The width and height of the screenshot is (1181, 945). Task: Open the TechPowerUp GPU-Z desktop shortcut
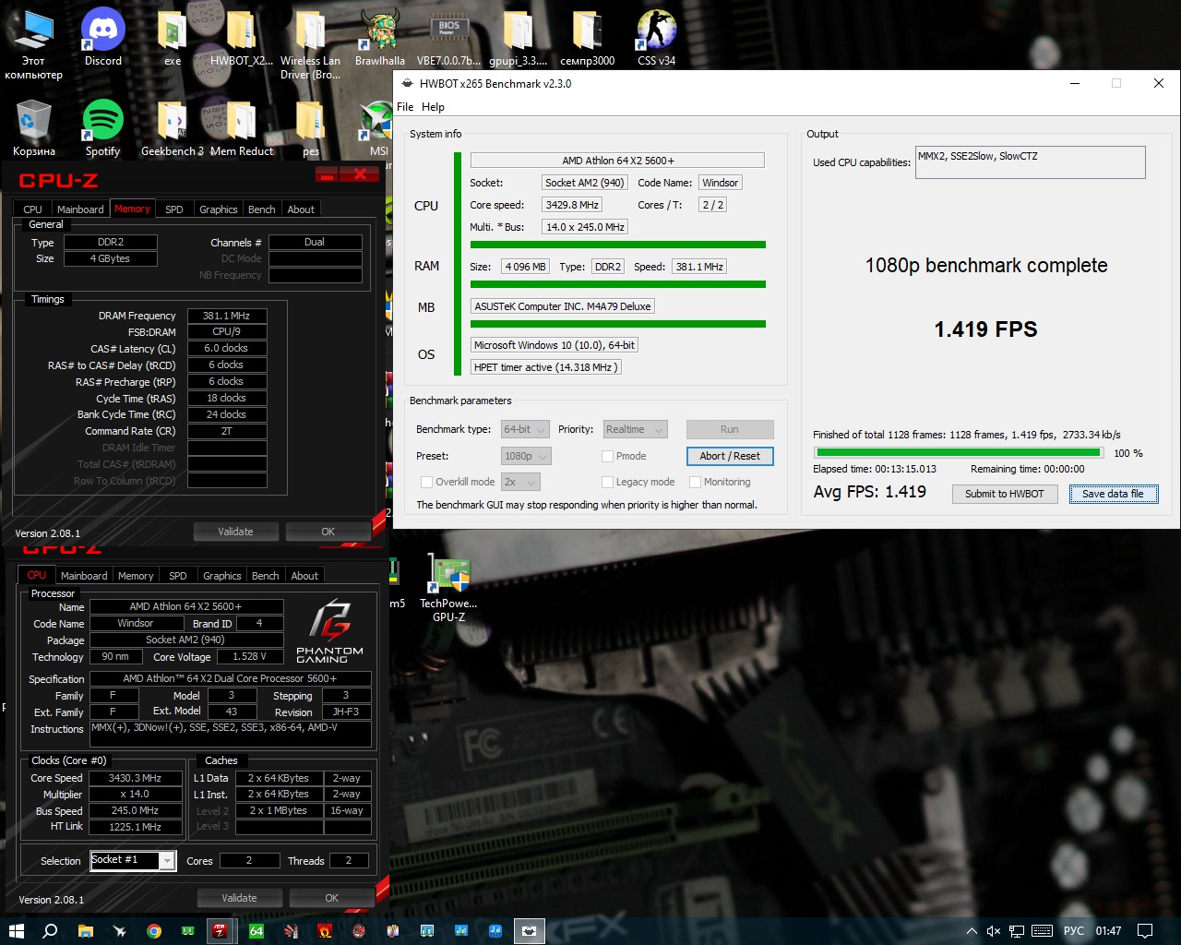click(x=448, y=589)
